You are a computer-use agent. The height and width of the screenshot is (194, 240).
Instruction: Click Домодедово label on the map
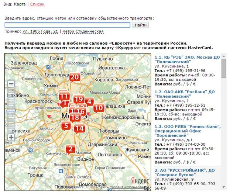pyautogui.click(x=93, y=184)
